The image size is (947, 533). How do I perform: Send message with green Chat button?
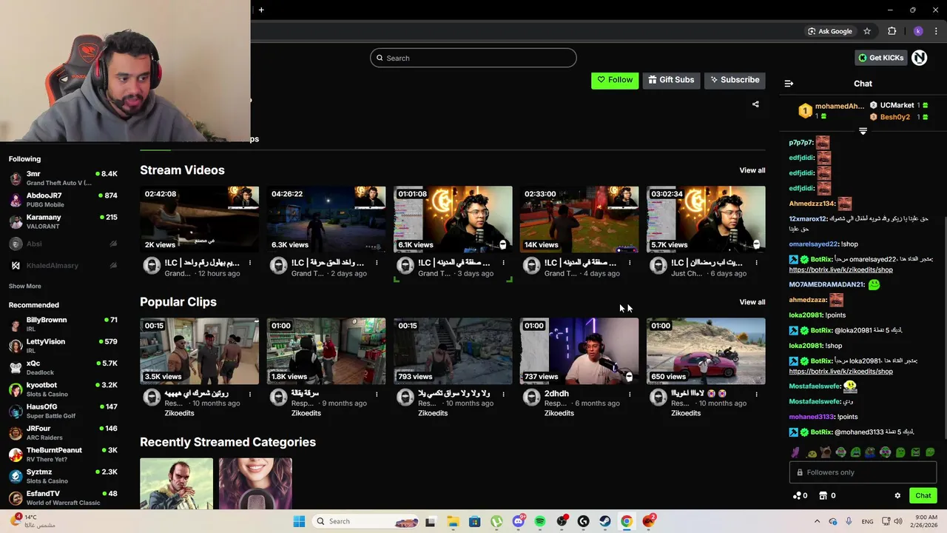[923, 495]
